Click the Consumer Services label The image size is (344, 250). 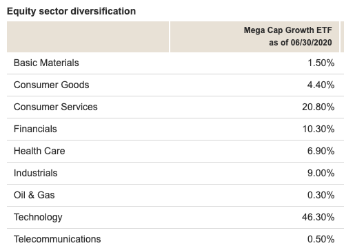56,107
